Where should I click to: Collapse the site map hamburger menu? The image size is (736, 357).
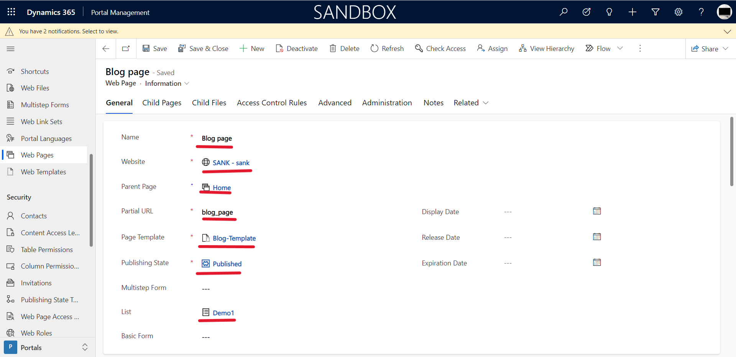(11, 49)
